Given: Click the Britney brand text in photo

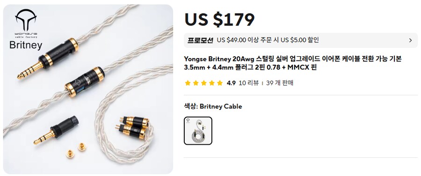Looking at the screenshot, I should pos(26,45).
